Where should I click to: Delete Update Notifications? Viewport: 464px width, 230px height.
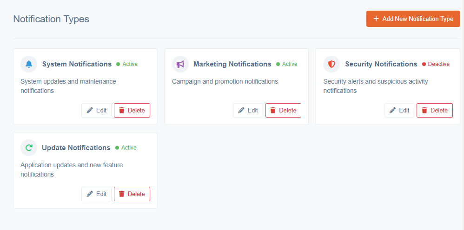coord(132,194)
